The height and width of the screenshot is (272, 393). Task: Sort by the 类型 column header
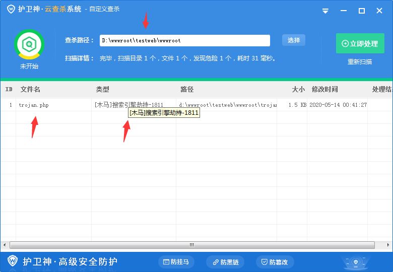click(x=102, y=90)
